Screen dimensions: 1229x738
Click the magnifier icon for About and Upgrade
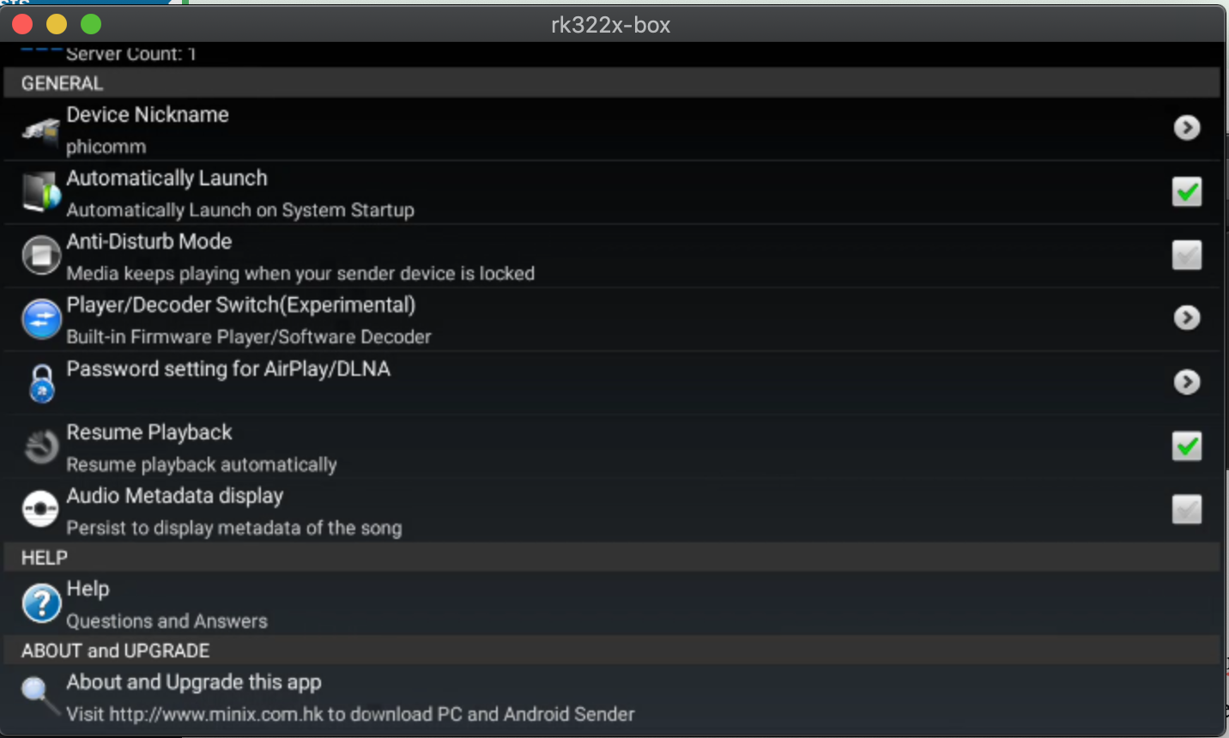(39, 695)
